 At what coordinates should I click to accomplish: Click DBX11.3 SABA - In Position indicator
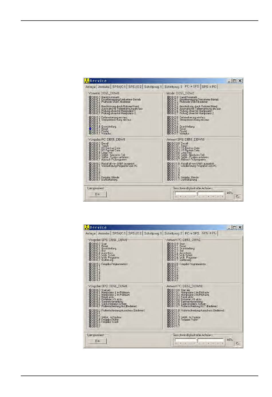tap(168, 317)
